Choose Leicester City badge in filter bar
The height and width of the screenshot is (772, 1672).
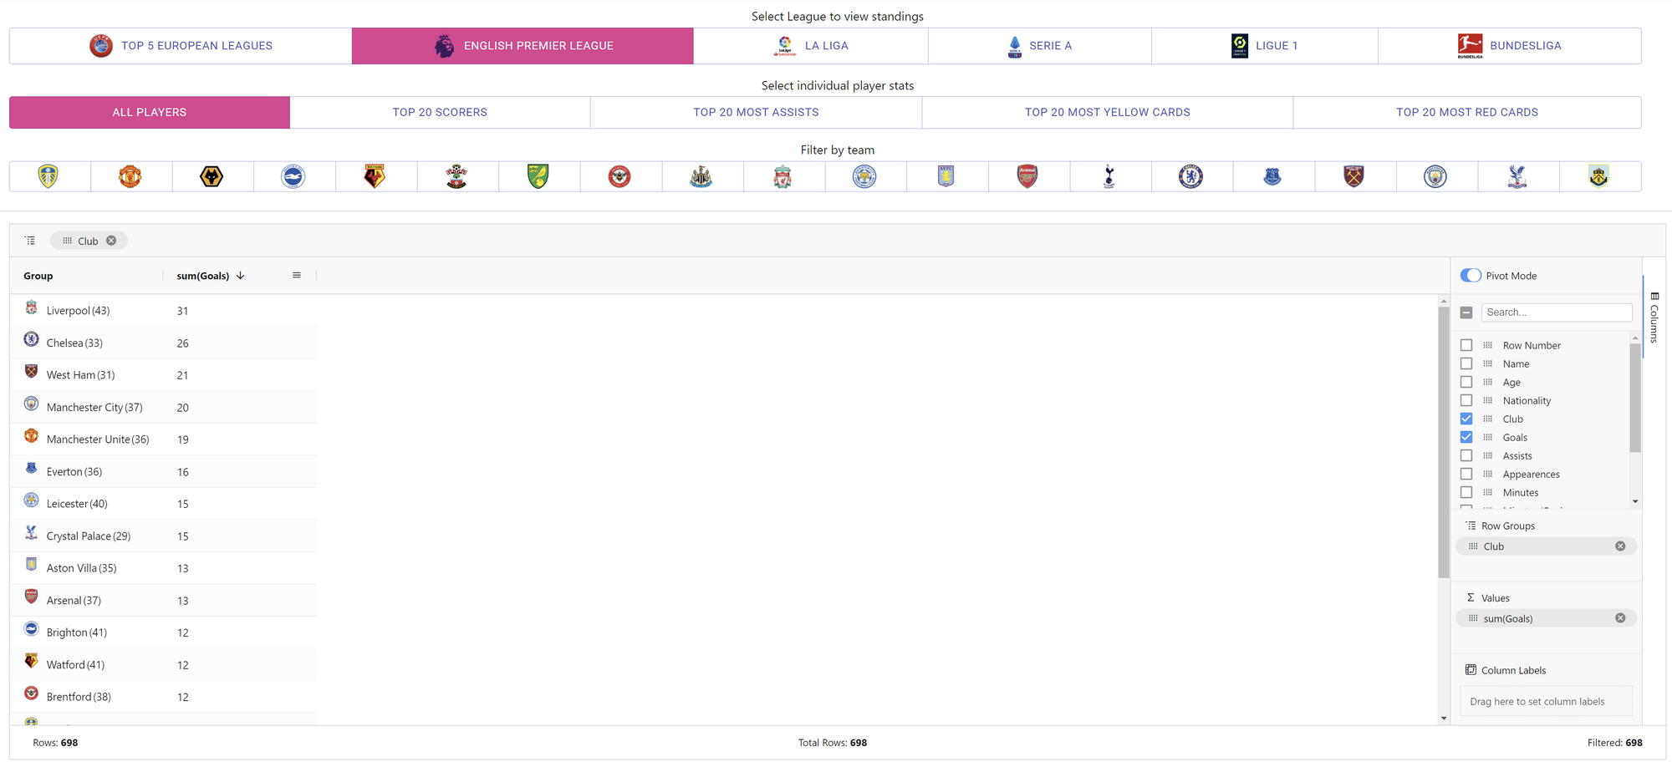[864, 176]
